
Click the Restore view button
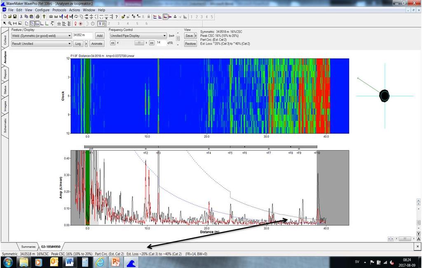coord(190,44)
